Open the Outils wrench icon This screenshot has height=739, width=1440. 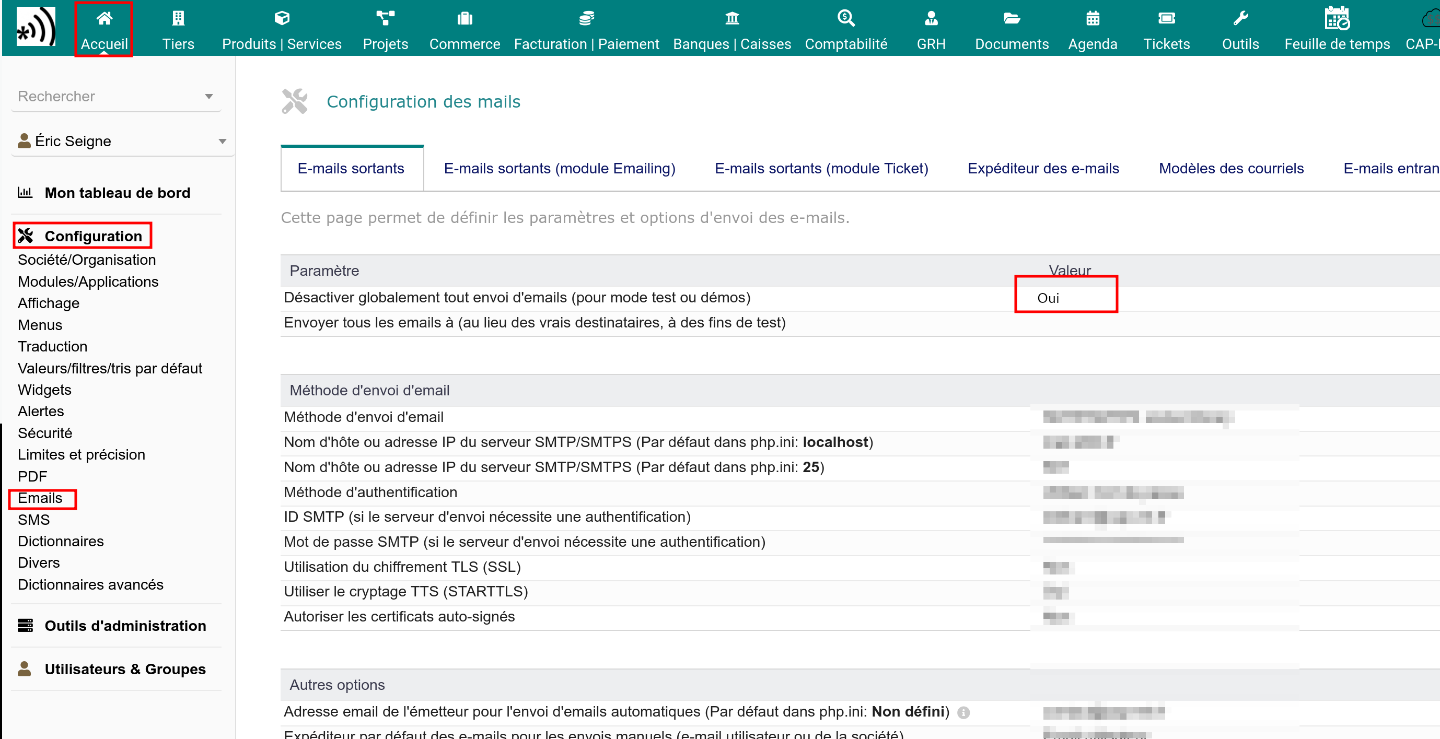1240,18
